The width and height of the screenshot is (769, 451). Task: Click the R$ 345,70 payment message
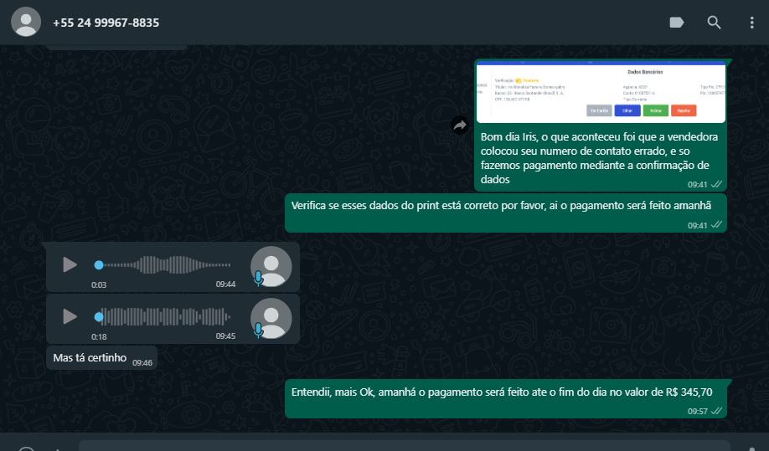(x=501, y=392)
